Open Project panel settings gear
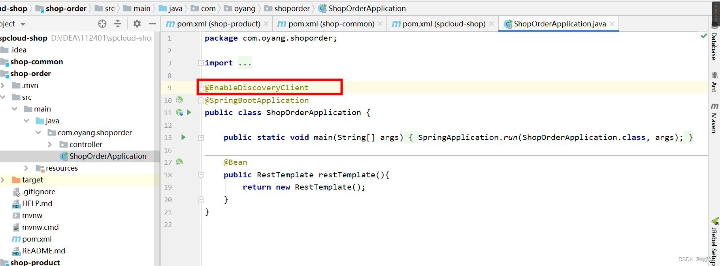Screen dimensions: 720x266 click(x=137, y=24)
